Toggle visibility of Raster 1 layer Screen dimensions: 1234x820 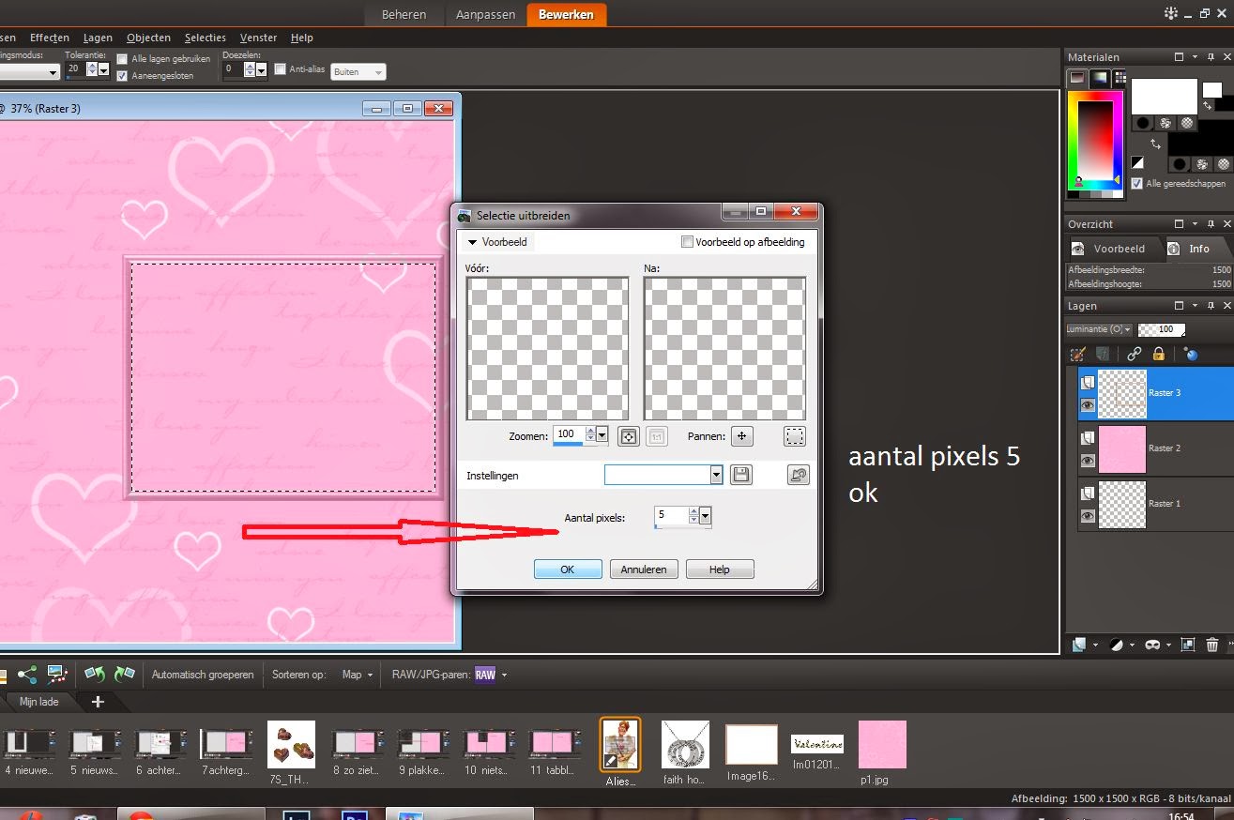[1088, 516]
